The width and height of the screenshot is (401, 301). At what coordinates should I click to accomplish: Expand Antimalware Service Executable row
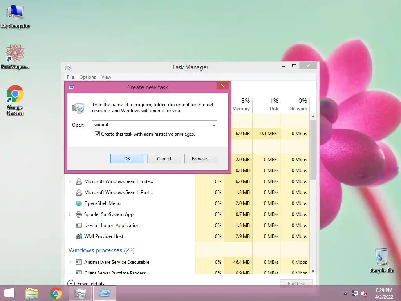(70, 262)
